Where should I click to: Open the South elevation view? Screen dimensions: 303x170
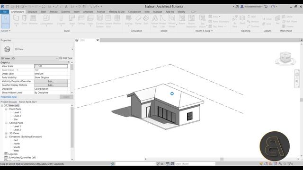click(x=17, y=147)
